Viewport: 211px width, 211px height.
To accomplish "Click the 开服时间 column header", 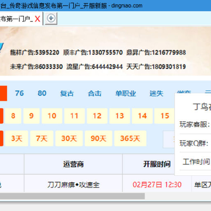I will (x=156, y=164).
